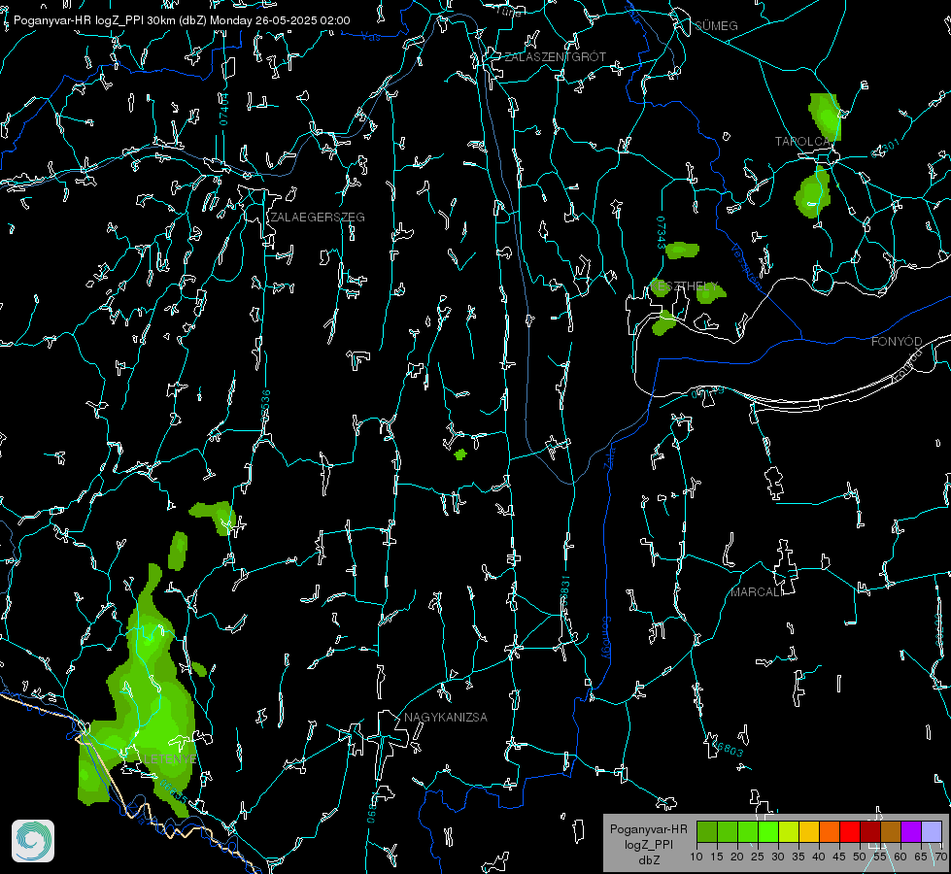Select the 55-60 dBZ brown swatch

click(x=891, y=831)
